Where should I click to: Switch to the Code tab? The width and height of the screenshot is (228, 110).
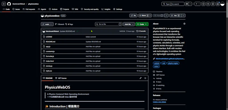[x=6, y=9]
